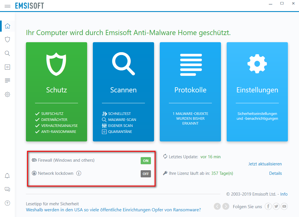Open the Protokolle tile title
The width and height of the screenshot is (299, 217).
coord(190,90)
